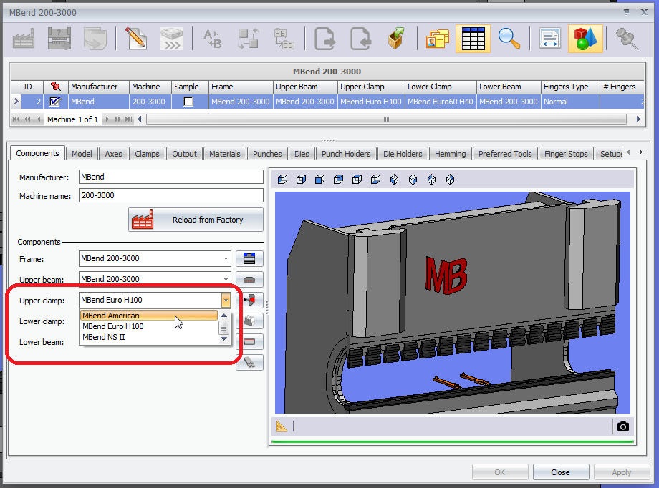
Task: Click the package export icon
Action: coord(396,39)
